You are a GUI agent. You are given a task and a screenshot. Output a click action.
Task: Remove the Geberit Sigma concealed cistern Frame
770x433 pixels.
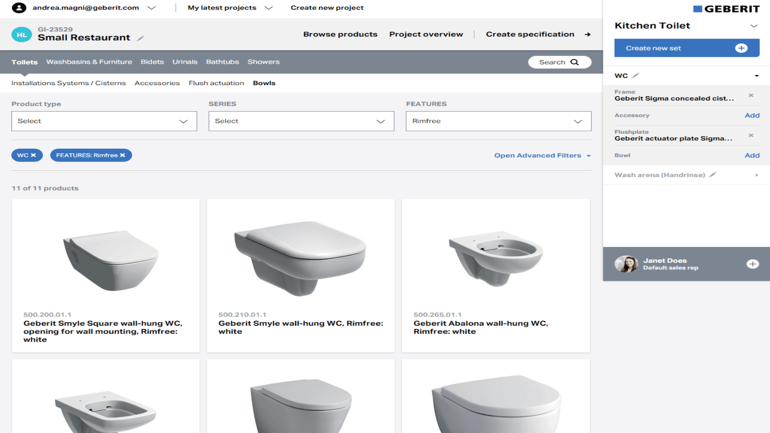click(x=751, y=95)
